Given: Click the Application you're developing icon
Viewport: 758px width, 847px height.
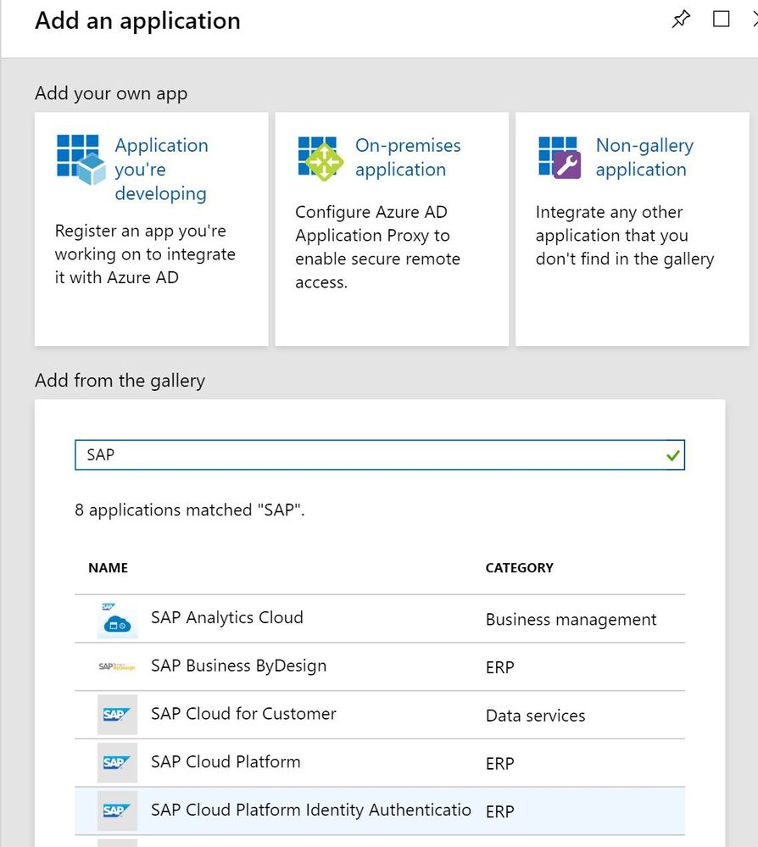Looking at the screenshot, I should point(79,159).
